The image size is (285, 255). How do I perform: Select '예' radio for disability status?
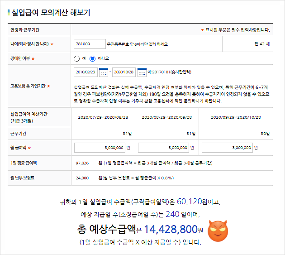click(x=76, y=58)
